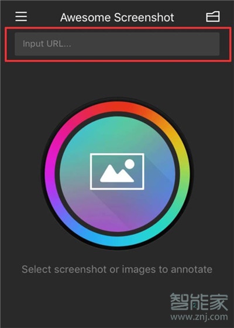The height and width of the screenshot is (328, 234).
Task: Tap the large gradient circle button
Action: pyautogui.click(x=117, y=173)
